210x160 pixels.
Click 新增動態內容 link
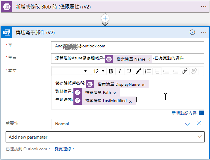click(184, 113)
